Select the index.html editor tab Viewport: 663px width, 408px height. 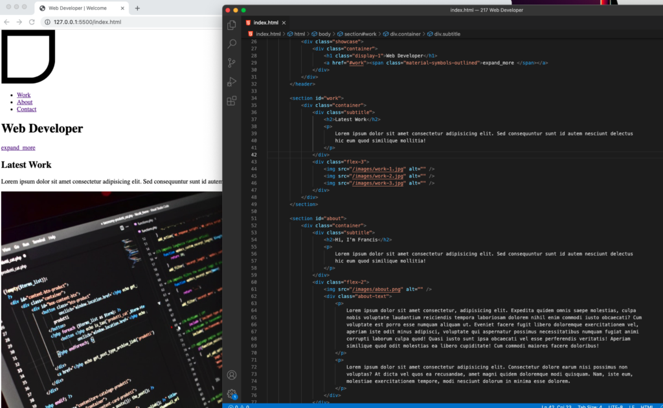pos(265,23)
